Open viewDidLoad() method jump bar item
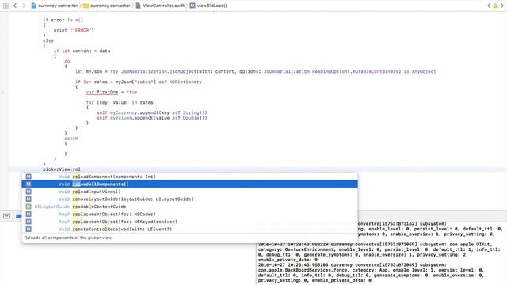 pos(208,6)
